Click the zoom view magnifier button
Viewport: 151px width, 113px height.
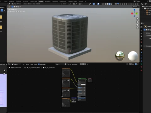137,19
